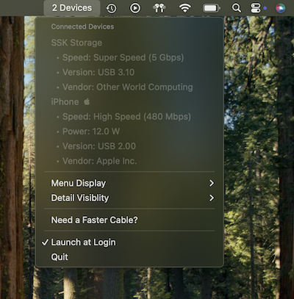Expand the Detail Visiblity chevron arrow
Viewport: 294px width, 299px height.
pyautogui.click(x=212, y=198)
